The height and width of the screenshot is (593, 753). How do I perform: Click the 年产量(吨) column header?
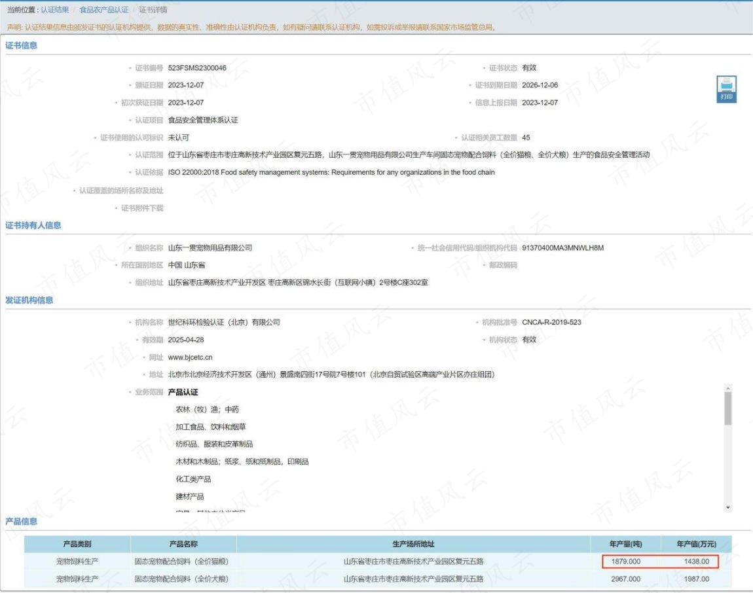[625, 544]
